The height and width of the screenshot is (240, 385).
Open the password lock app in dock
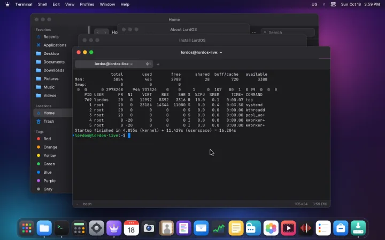click(253, 228)
